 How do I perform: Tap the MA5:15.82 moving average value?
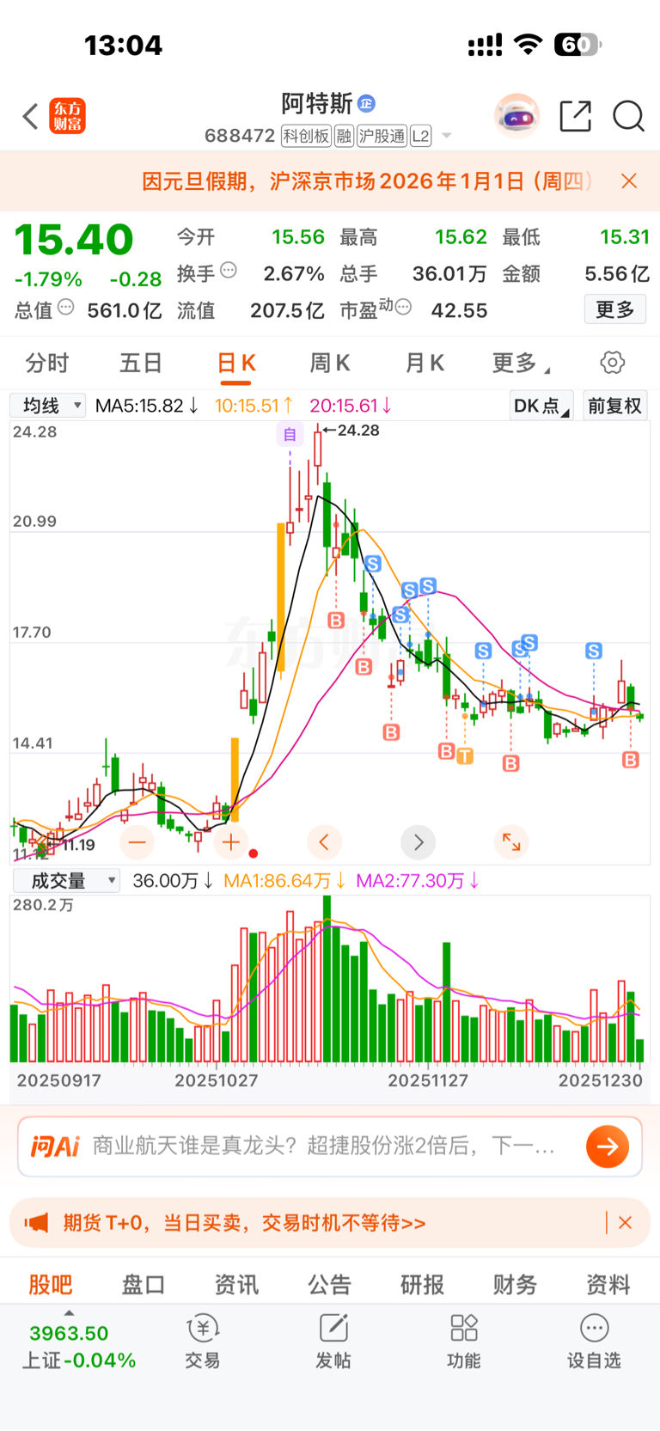click(x=147, y=406)
